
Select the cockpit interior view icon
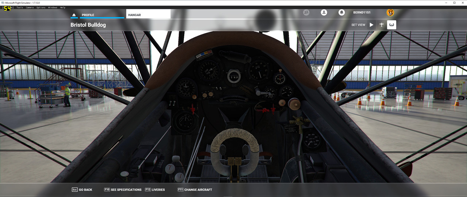coord(392,25)
